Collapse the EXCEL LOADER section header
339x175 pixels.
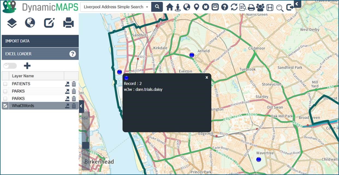click(x=40, y=54)
